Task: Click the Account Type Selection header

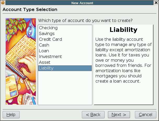Action: [30, 10]
